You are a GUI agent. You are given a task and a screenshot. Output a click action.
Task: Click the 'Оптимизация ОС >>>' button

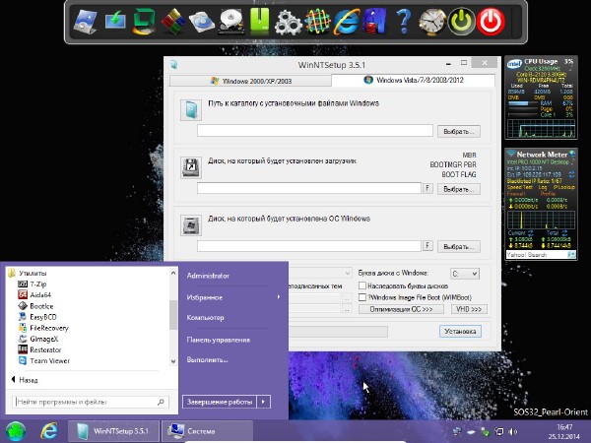(401, 308)
